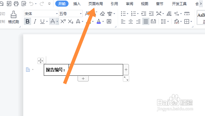Sort text with A-Z icon

point(169,14)
